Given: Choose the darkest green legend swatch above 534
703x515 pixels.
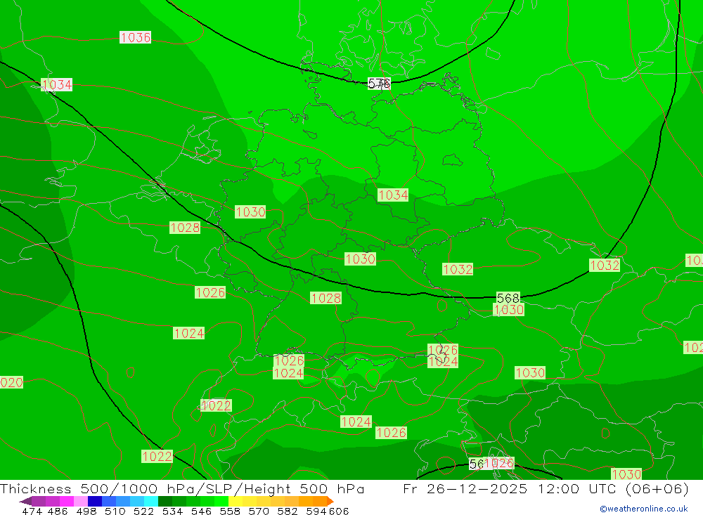Looking at the screenshot, I should point(165,501).
